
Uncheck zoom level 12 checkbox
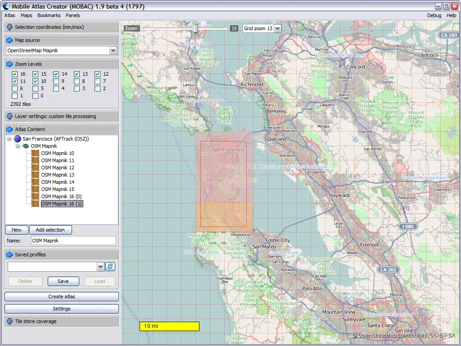[x=98, y=74]
